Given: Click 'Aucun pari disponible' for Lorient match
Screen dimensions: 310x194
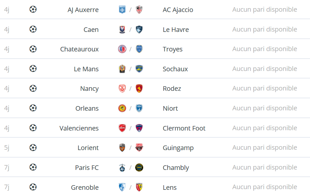Looking at the screenshot, I should (265, 147).
